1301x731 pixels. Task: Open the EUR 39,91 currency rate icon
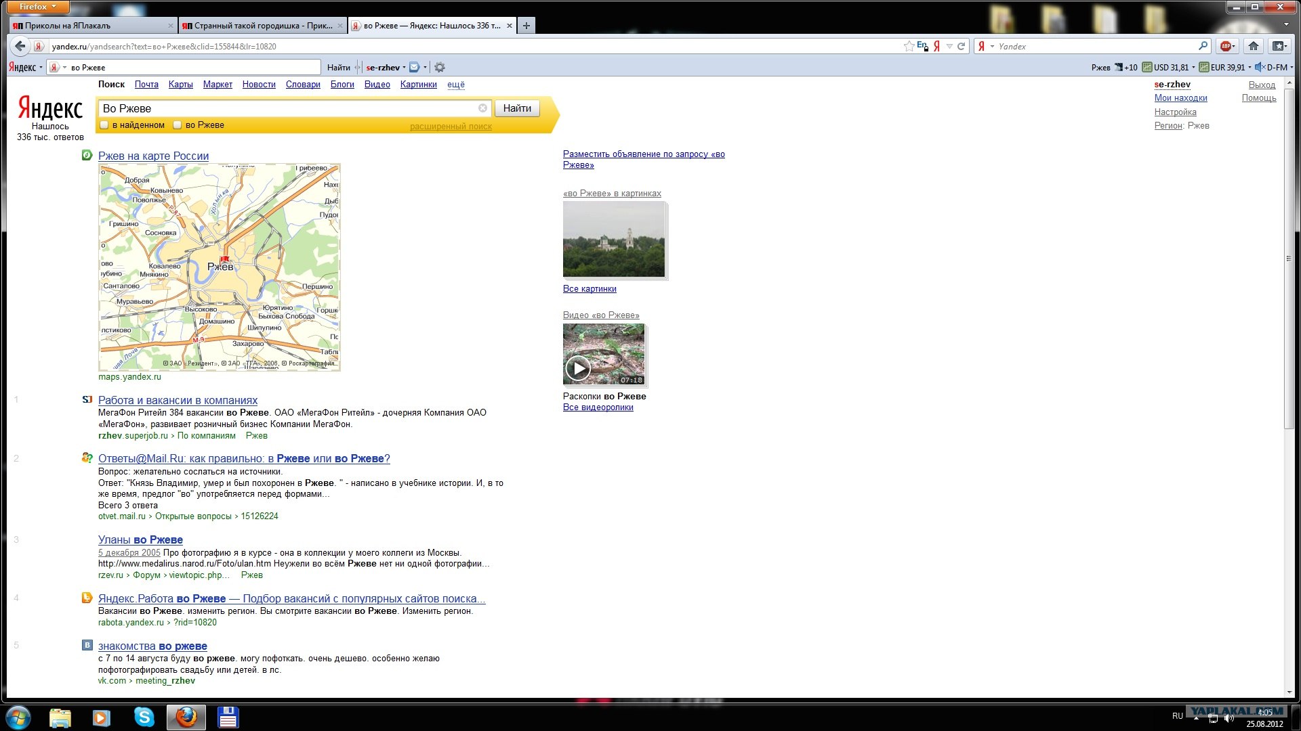click(1204, 67)
